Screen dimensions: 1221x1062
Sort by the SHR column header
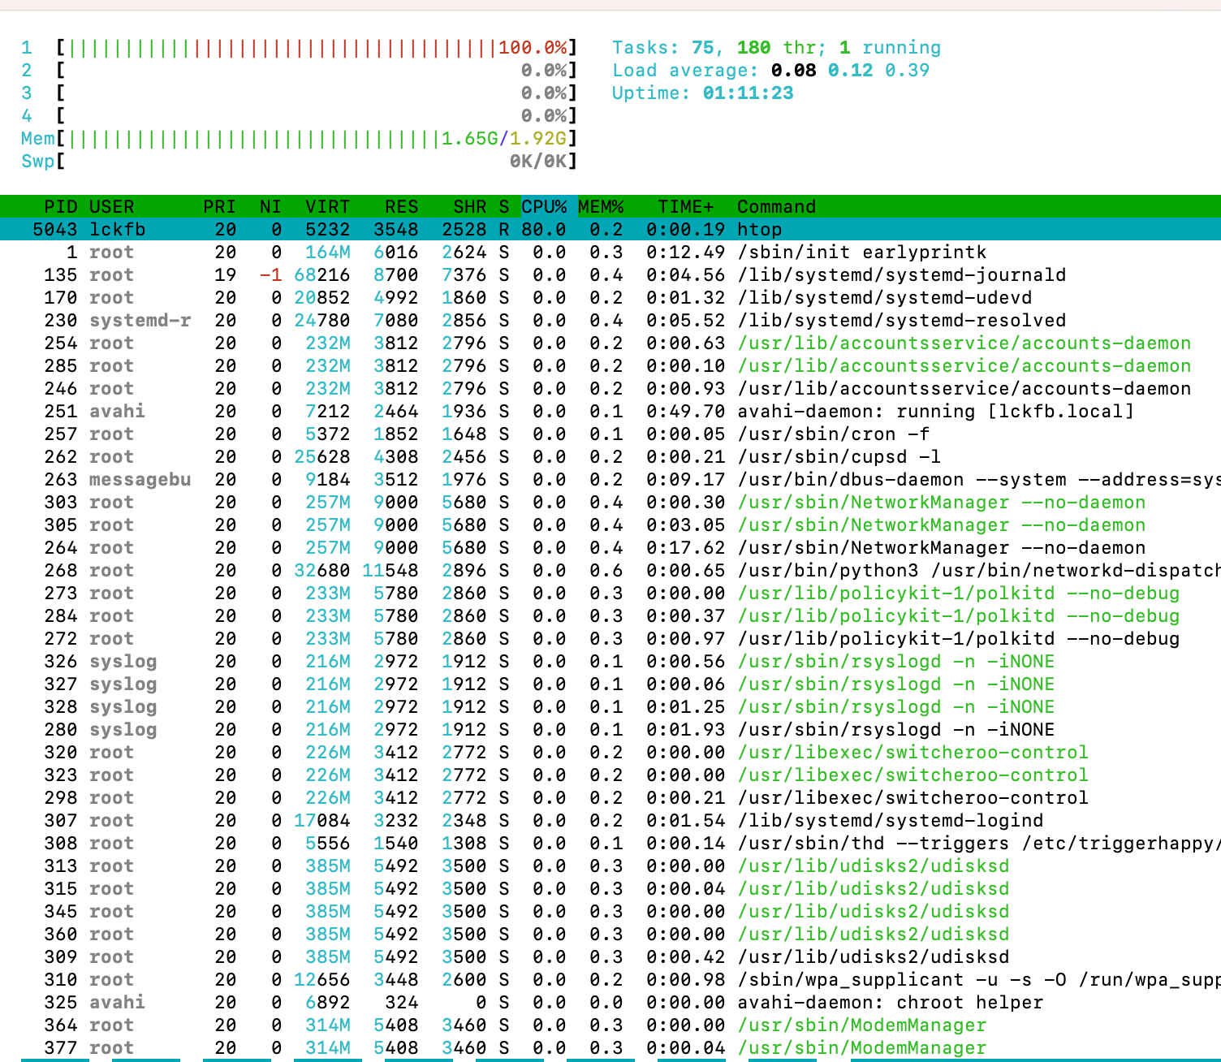tap(470, 207)
